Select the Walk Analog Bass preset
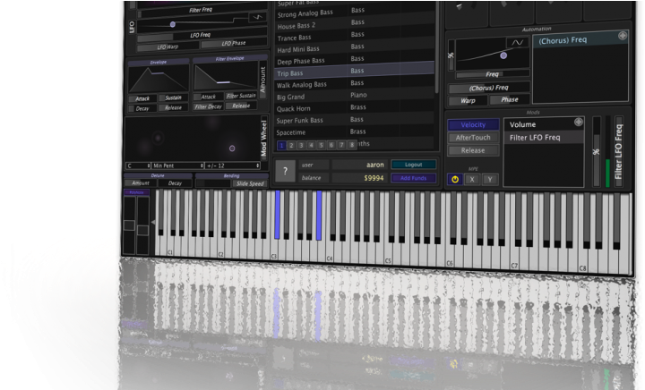 [354, 84]
